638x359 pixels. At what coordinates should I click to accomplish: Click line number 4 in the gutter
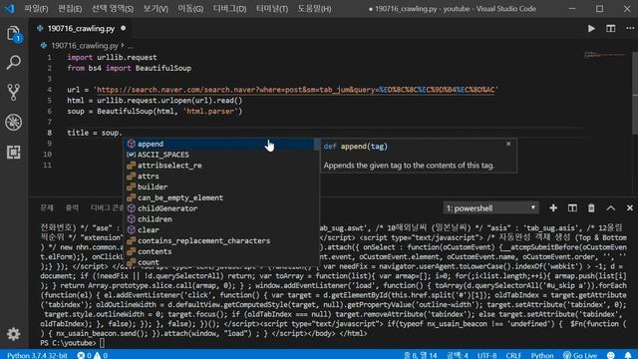click(49, 90)
